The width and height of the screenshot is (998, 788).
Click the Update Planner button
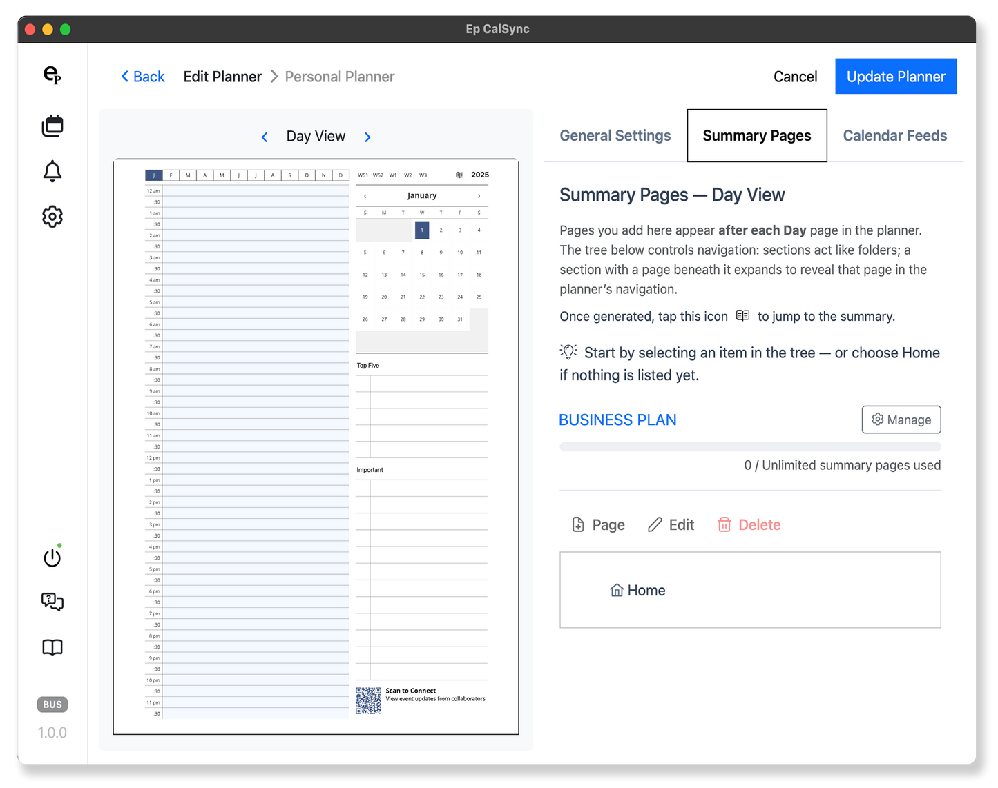tap(895, 76)
